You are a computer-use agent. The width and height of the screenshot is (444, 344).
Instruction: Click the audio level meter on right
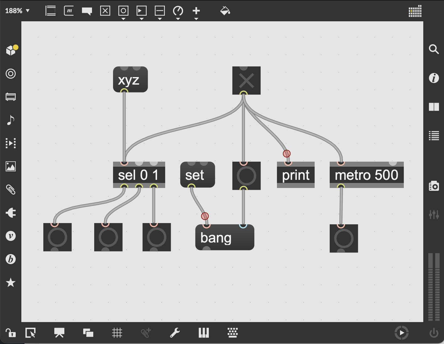[434, 287]
